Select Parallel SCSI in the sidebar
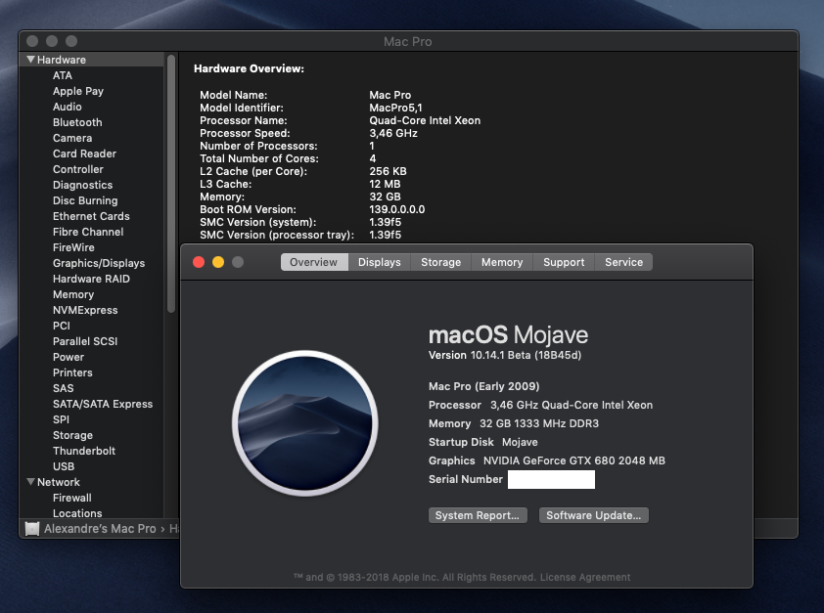This screenshot has width=824, height=613. coord(85,341)
